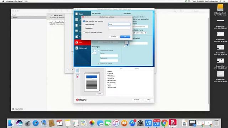
Task: Expand the Watermark settings tree item
Action: point(107,87)
